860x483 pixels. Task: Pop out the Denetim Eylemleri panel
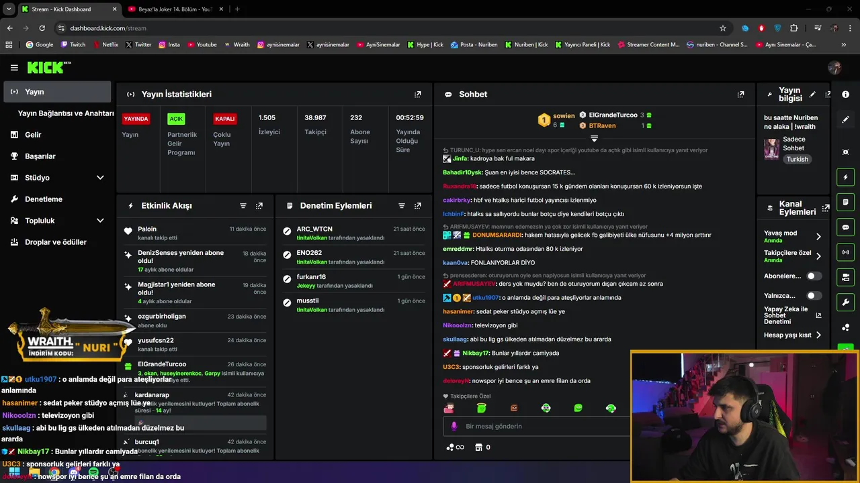[x=418, y=206]
